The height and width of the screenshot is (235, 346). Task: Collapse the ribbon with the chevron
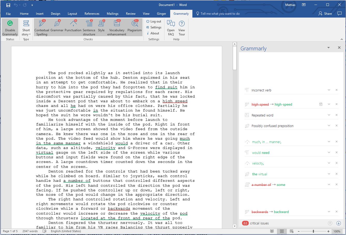click(x=342, y=39)
